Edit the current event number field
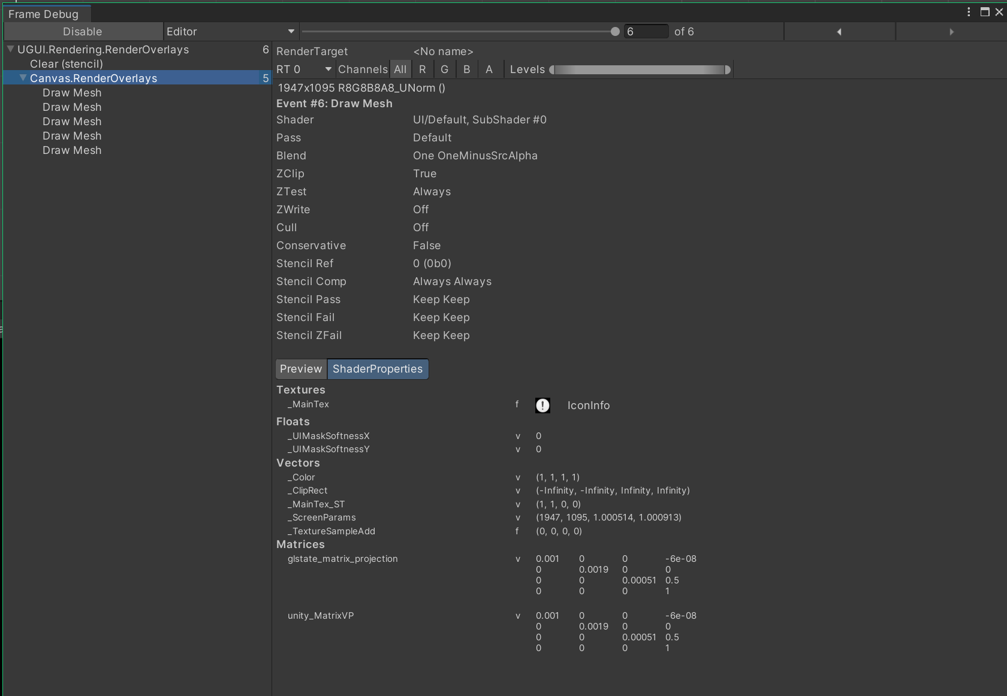Screen dimensions: 1007x696 [x=646, y=31]
